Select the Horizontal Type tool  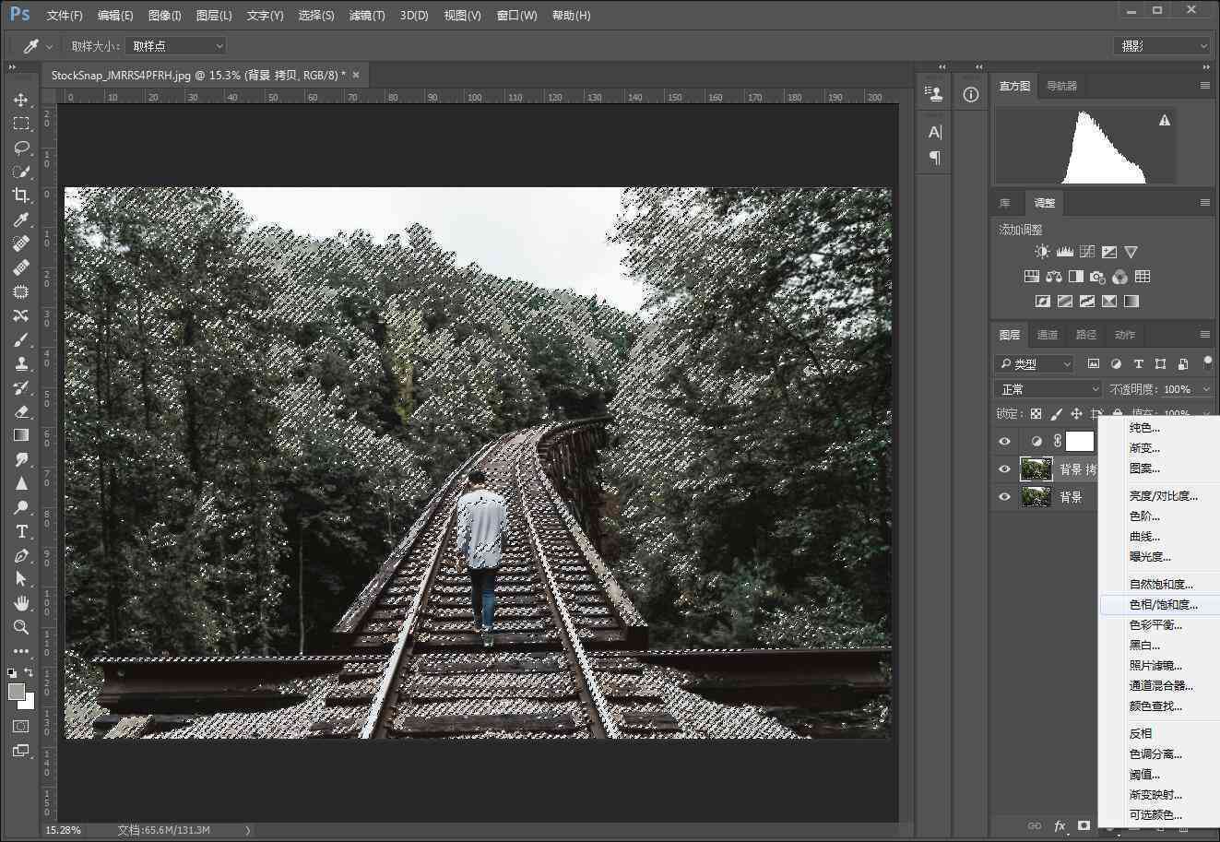pyautogui.click(x=21, y=531)
